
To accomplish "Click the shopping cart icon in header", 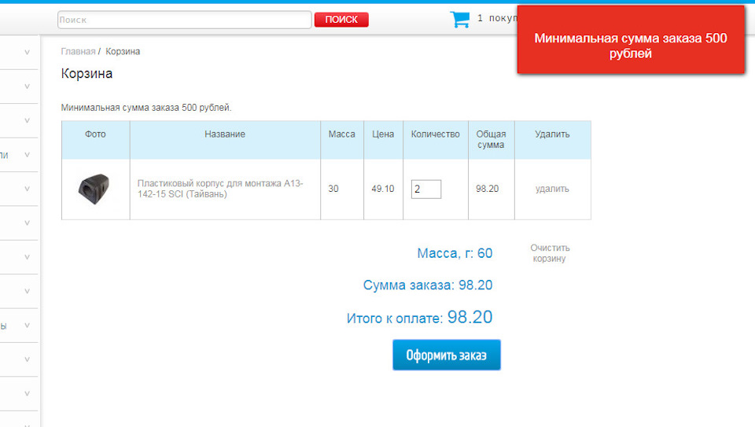I will 459,19.
